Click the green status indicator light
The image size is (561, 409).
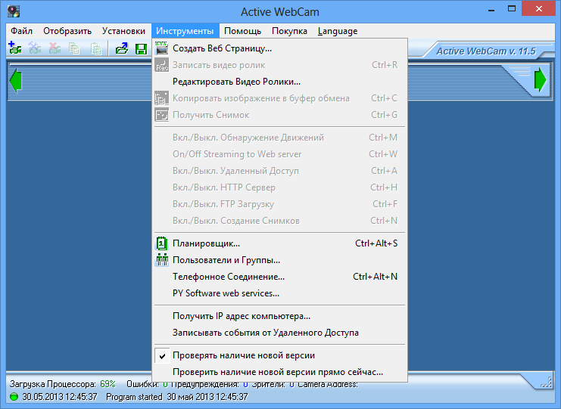[14, 396]
